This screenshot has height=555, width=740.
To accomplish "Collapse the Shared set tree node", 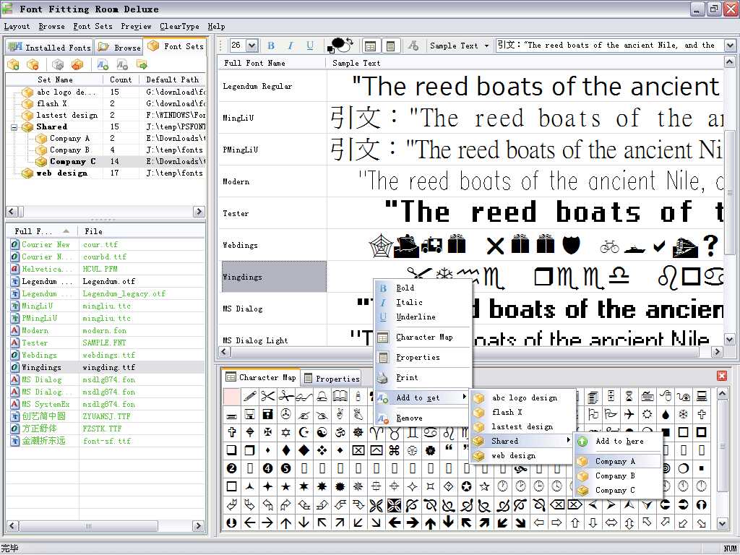I will 14,127.
